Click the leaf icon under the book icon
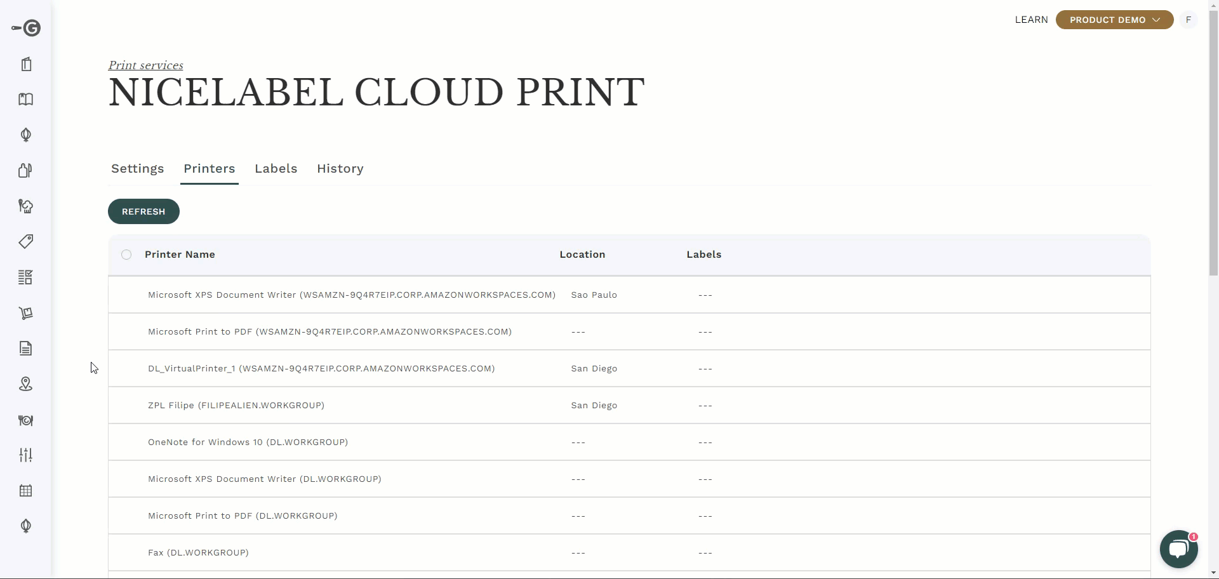The image size is (1219, 579). coord(26,135)
